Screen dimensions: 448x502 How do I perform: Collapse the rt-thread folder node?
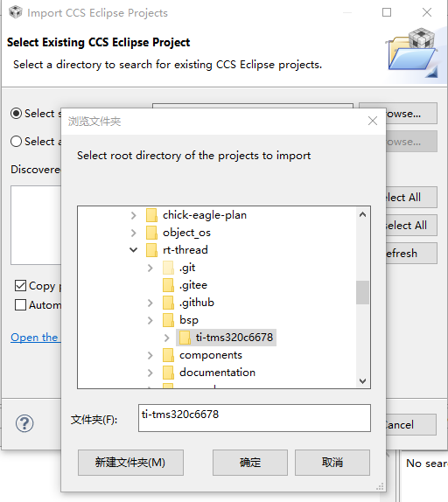pos(134,250)
